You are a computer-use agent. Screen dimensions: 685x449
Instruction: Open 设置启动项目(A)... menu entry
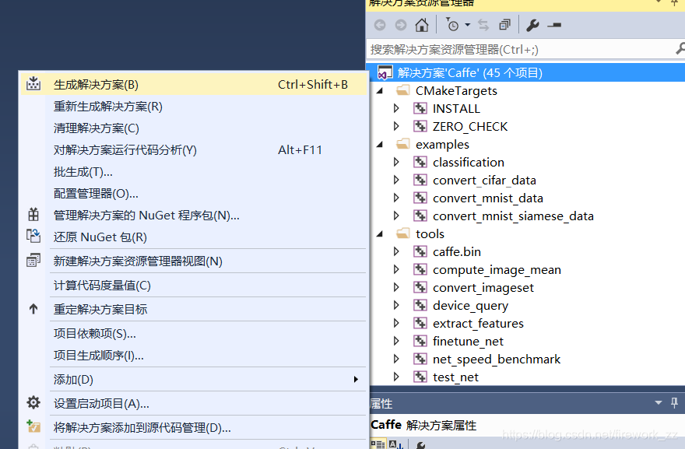click(194, 404)
